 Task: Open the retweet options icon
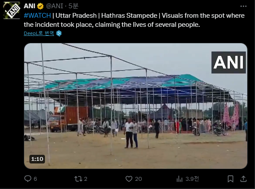coord(78,179)
